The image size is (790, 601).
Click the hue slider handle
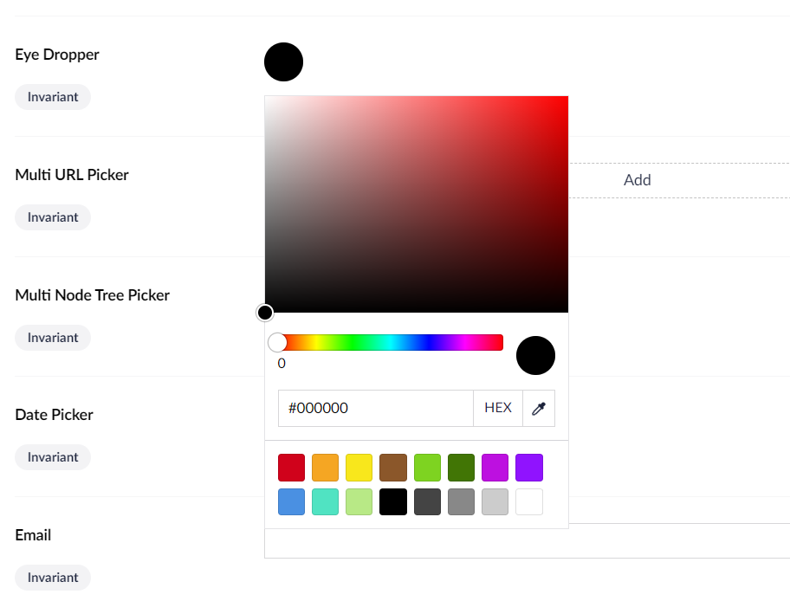[276, 341]
